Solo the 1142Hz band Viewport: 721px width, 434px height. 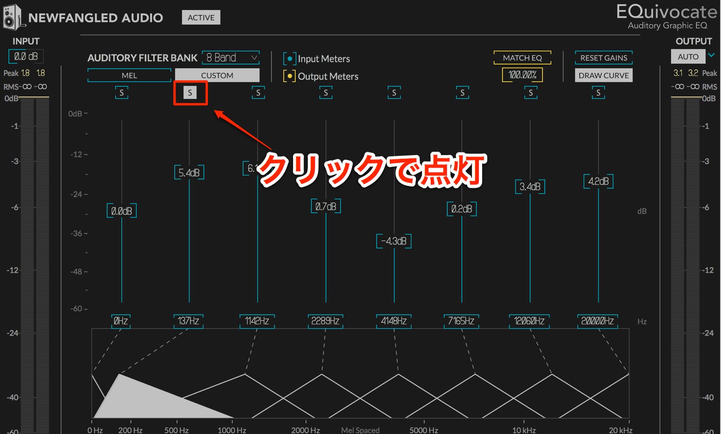tap(258, 93)
